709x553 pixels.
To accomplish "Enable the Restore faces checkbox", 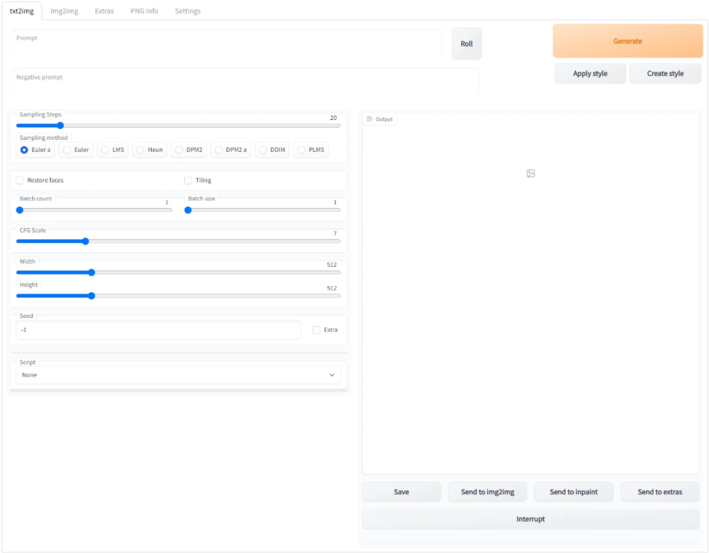I will 20,180.
